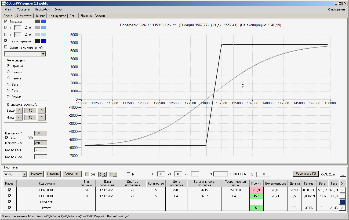Viewport: 349px width, 220px height.
Task: Switch to the Улыбка tab
Action: click(x=40, y=16)
